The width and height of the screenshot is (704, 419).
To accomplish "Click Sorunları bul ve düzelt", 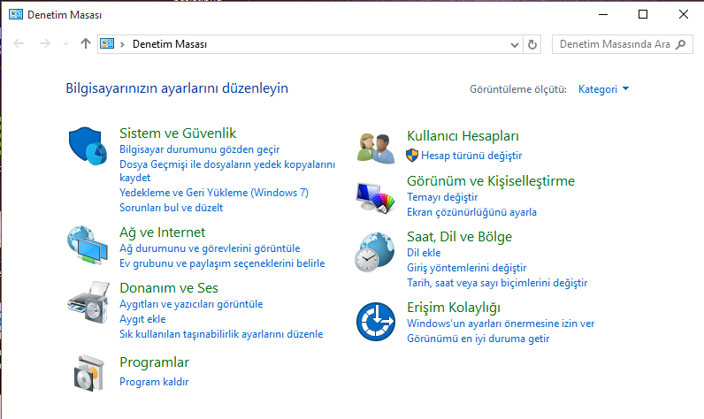I will 171,208.
